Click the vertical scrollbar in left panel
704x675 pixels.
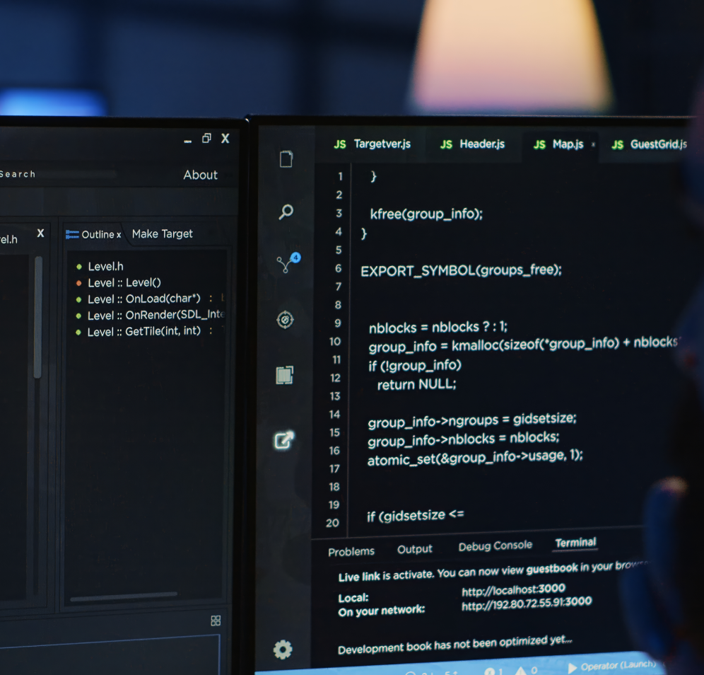(x=38, y=318)
